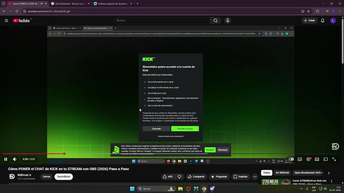
Task: Open the Crear menu
Action: [309, 21]
